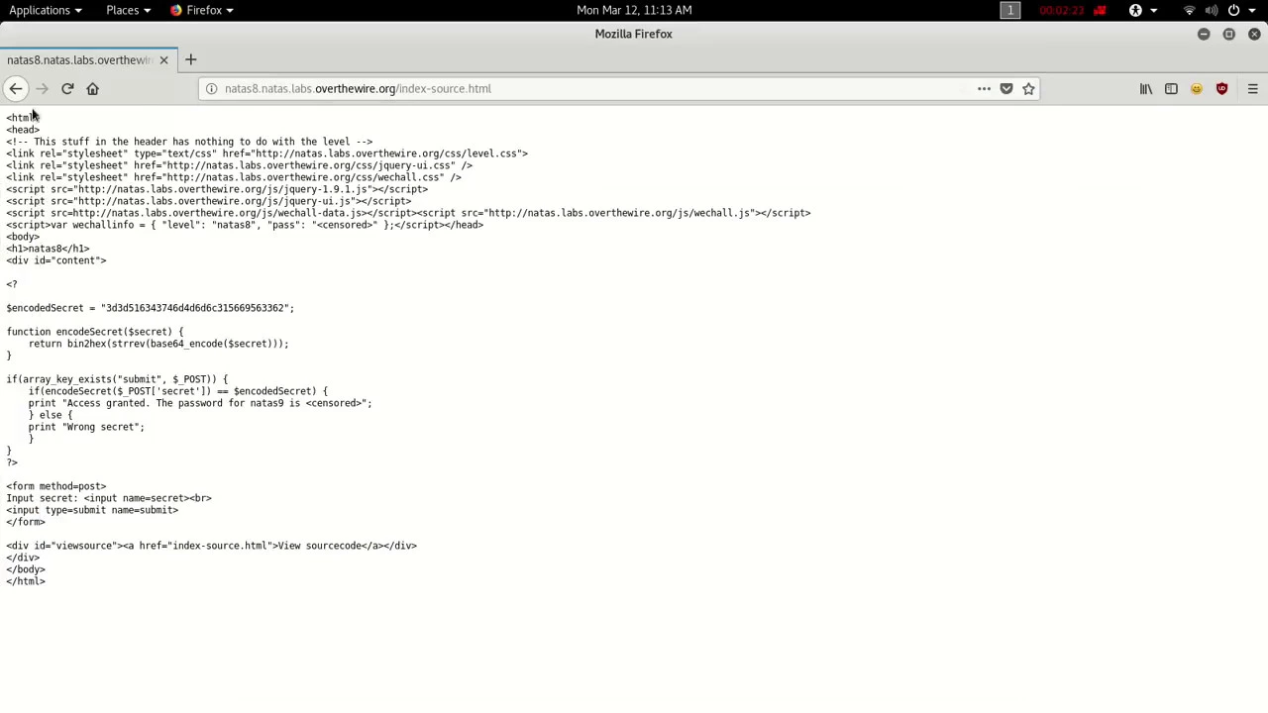Click the '<h1>natas8</h1>' line
This screenshot has width=1268, height=713.
pos(48,249)
